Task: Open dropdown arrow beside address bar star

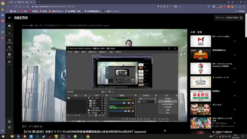Action: click(x=170, y=6)
